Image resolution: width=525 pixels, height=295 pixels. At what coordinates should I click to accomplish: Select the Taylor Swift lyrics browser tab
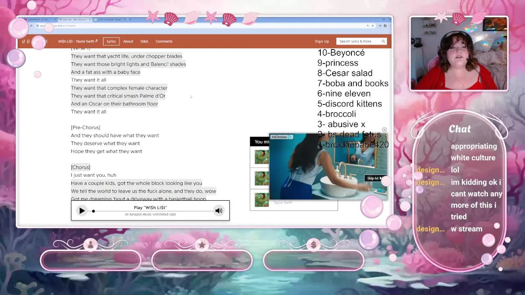point(75,19)
